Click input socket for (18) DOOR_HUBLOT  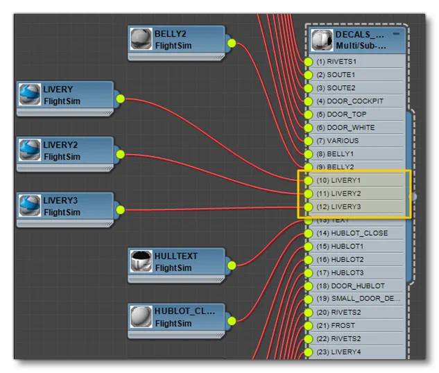308,286
